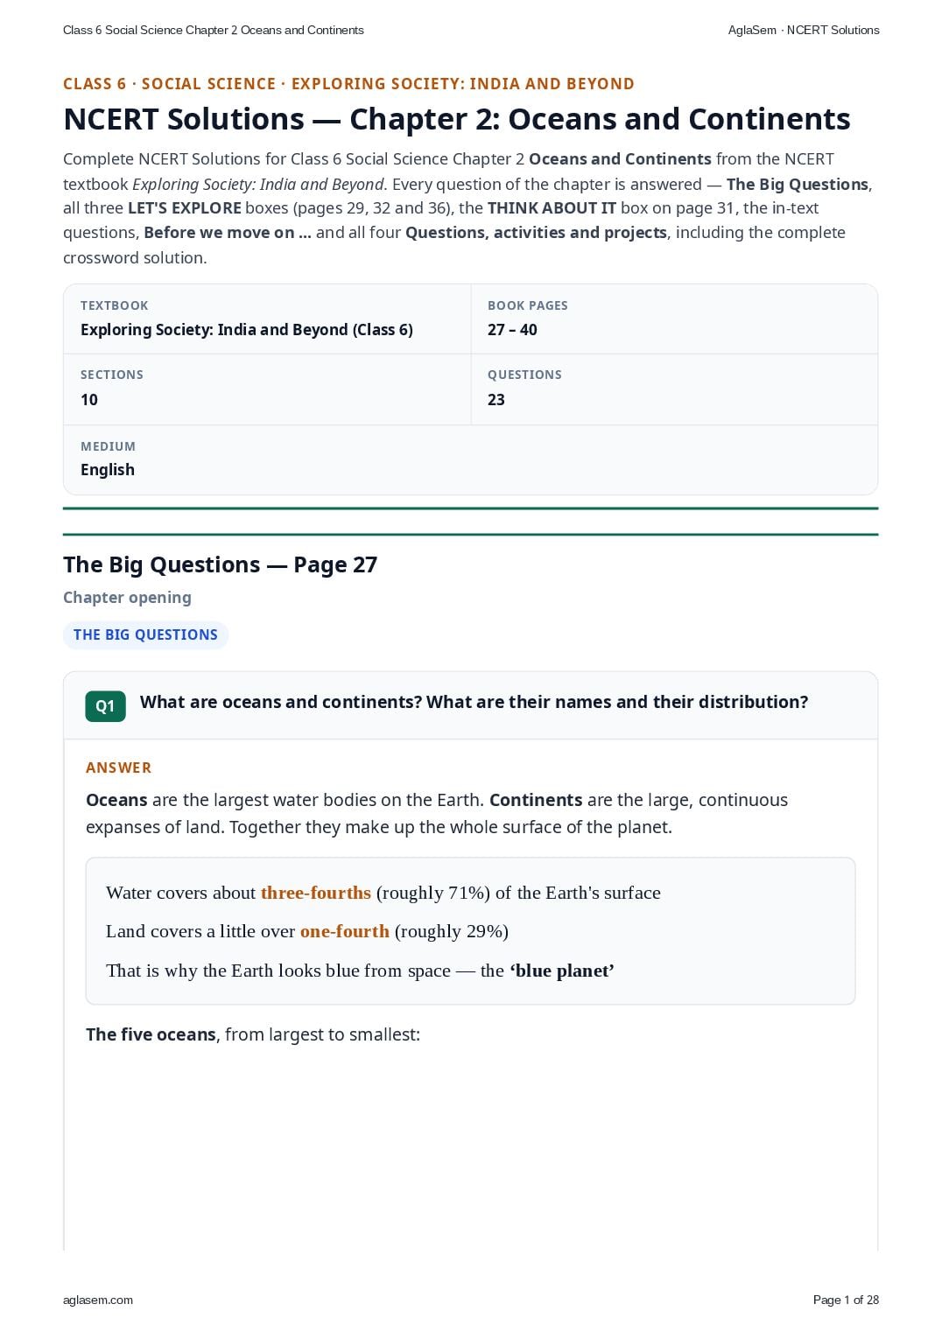Click the bold 'blue planet' phrase
This screenshot has height=1332, width=942.
[562, 971]
